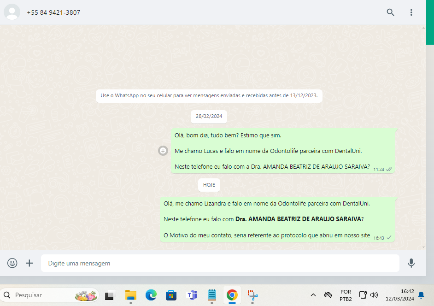React to Lucas message with emoji icon
Screen dimensions: 434x306
(163, 151)
